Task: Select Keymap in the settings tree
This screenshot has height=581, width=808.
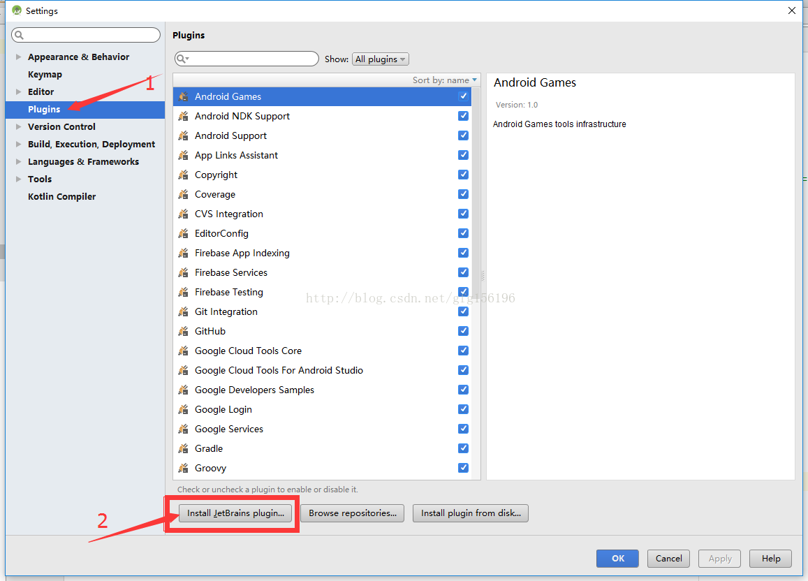Action: (45, 74)
